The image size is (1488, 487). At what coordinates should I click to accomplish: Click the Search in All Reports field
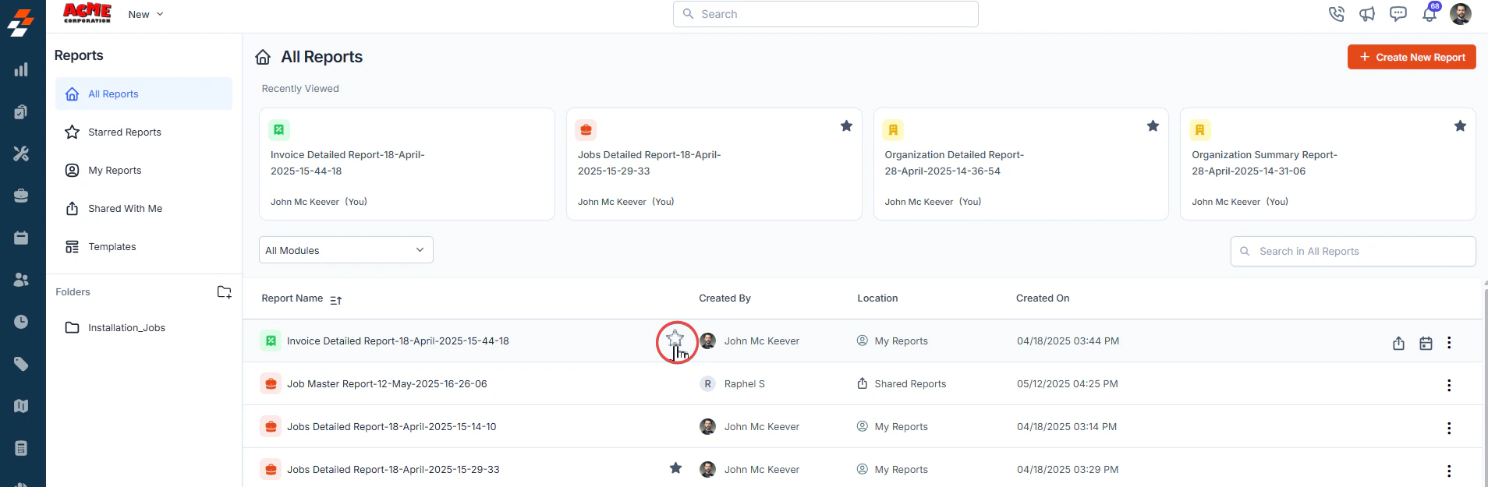point(1353,251)
